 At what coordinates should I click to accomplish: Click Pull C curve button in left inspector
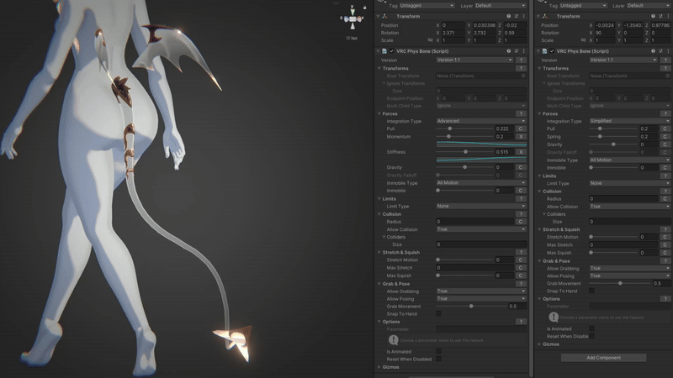point(521,129)
